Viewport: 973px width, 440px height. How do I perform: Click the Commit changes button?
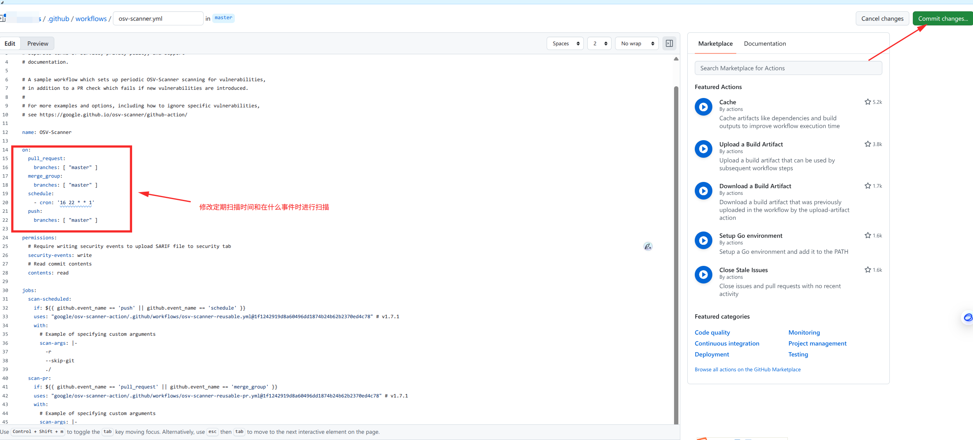tap(942, 19)
